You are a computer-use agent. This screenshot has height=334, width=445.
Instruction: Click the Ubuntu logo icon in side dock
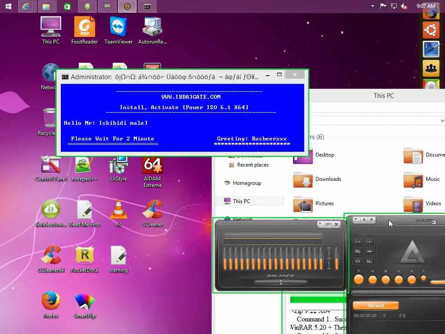coord(431,30)
